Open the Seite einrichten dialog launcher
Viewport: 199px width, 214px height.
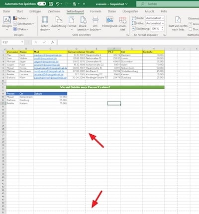[x=127, y=35]
